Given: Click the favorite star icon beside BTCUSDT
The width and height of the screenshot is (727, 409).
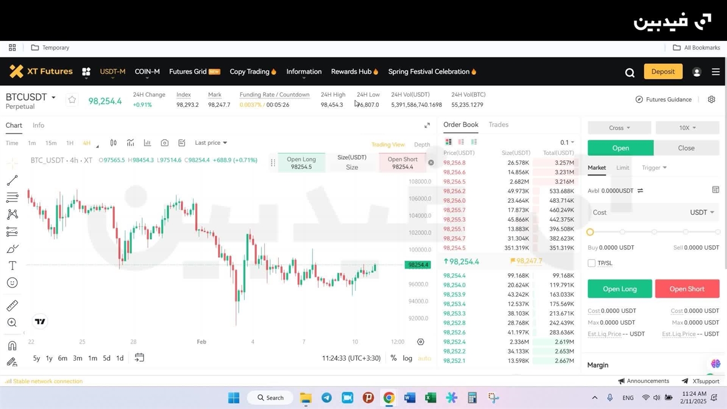Looking at the screenshot, I should [x=72, y=100].
